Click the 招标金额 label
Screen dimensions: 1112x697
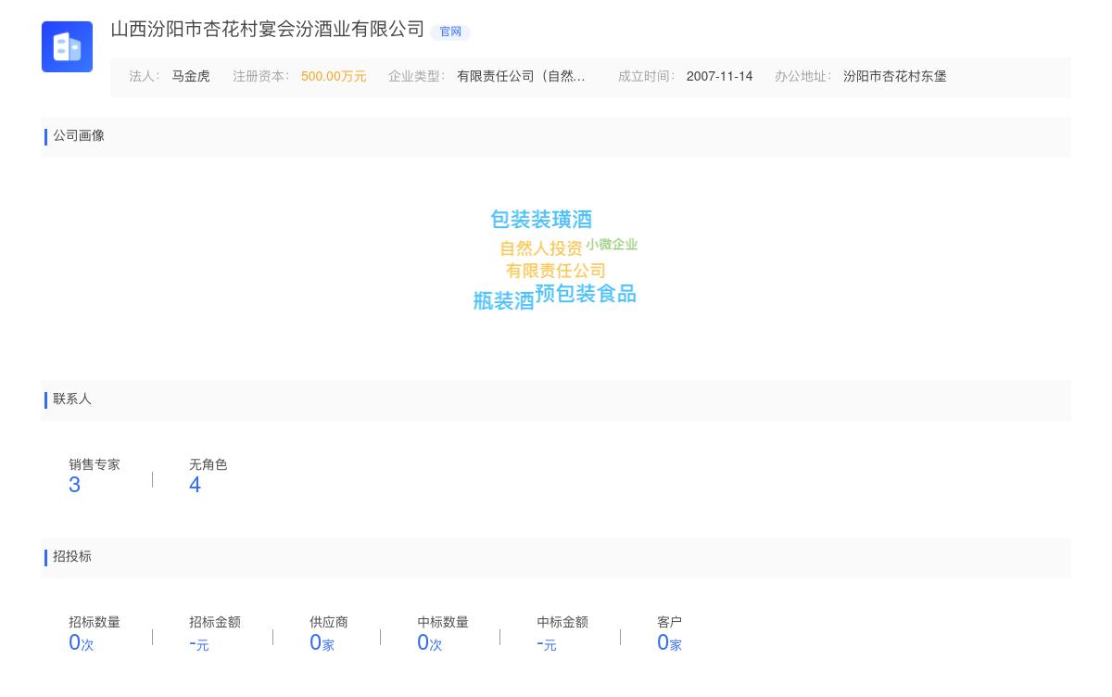click(215, 623)
